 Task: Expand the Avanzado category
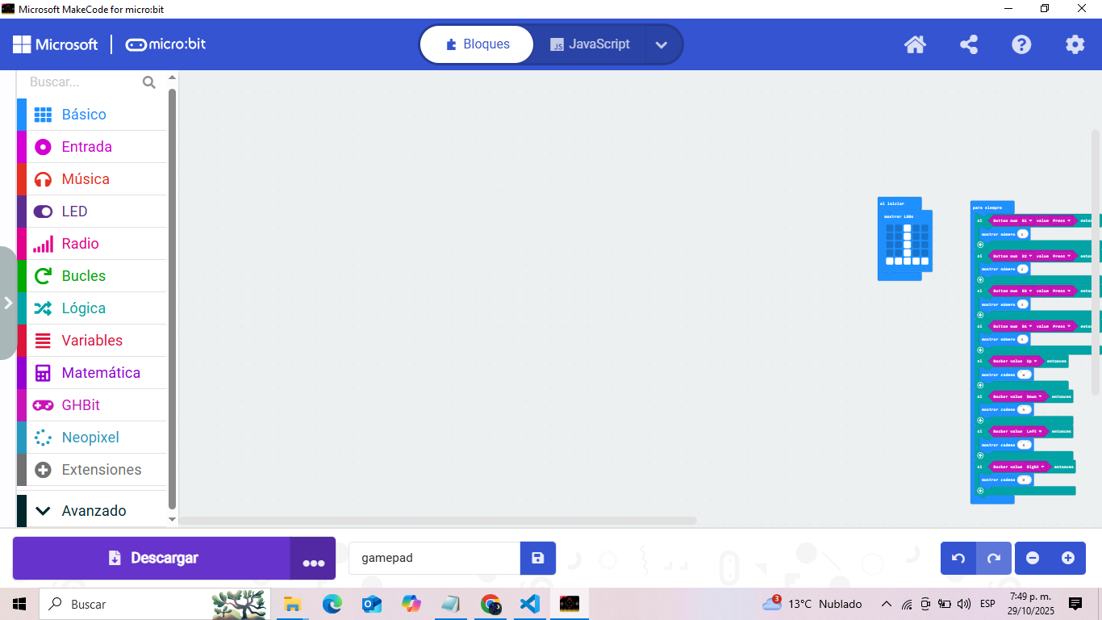pyautogui.click(x=94, y=510)
